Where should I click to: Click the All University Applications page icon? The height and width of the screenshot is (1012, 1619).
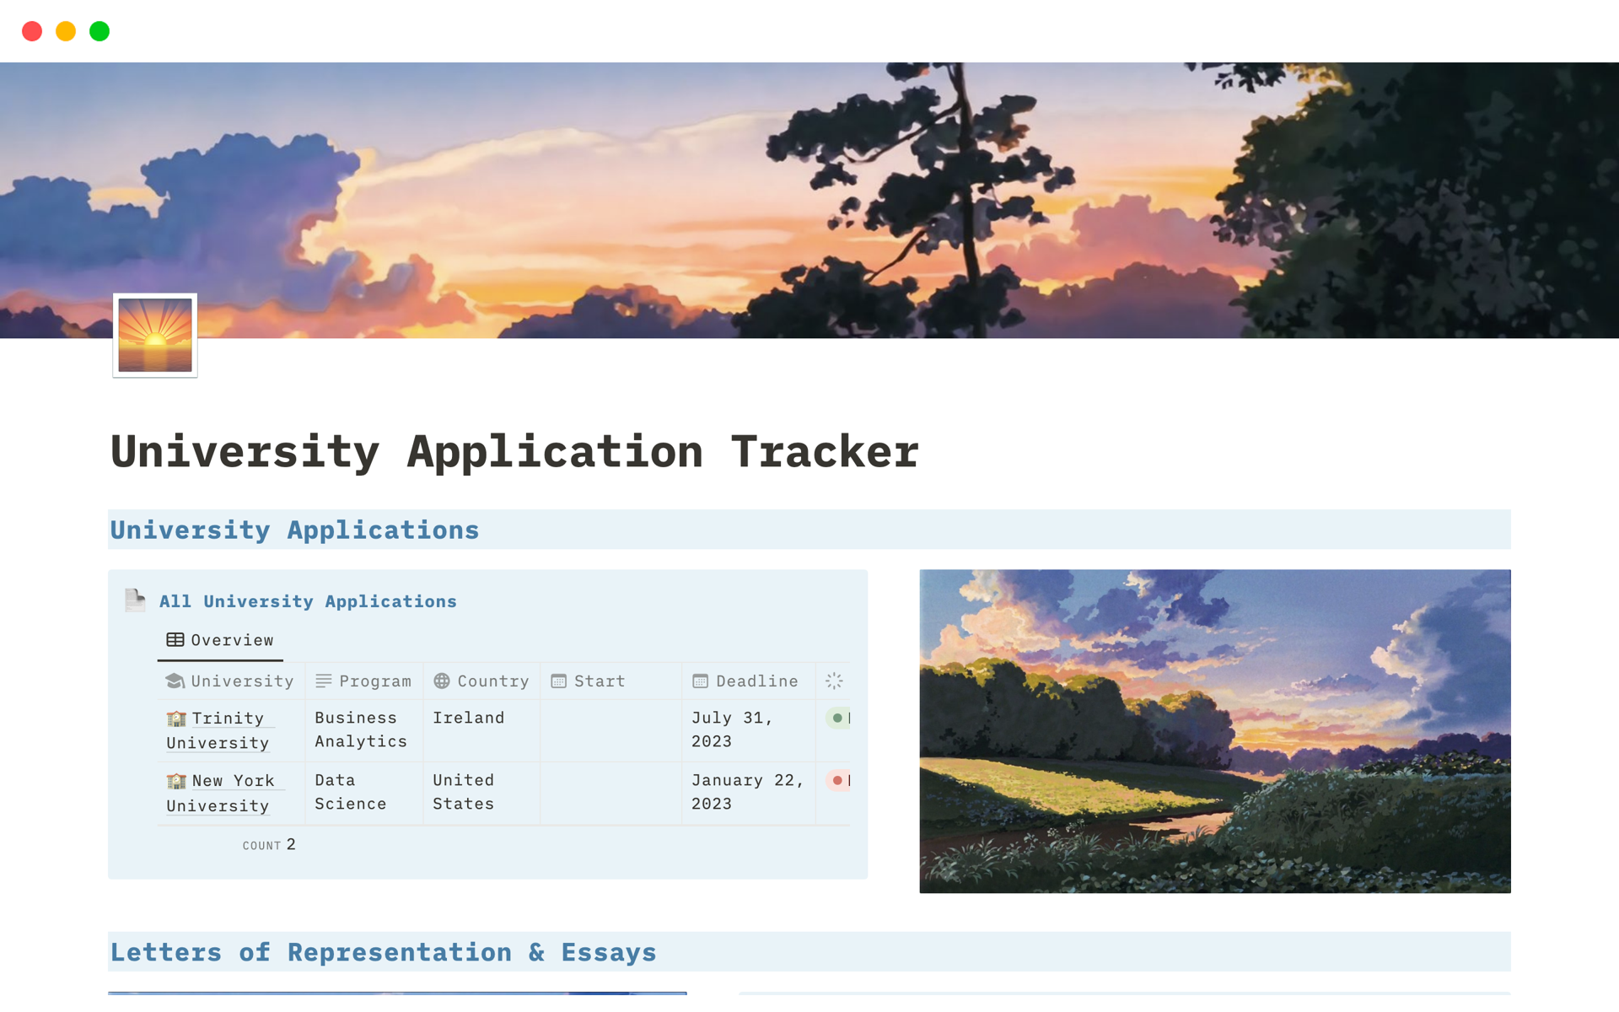coord(135,600)
